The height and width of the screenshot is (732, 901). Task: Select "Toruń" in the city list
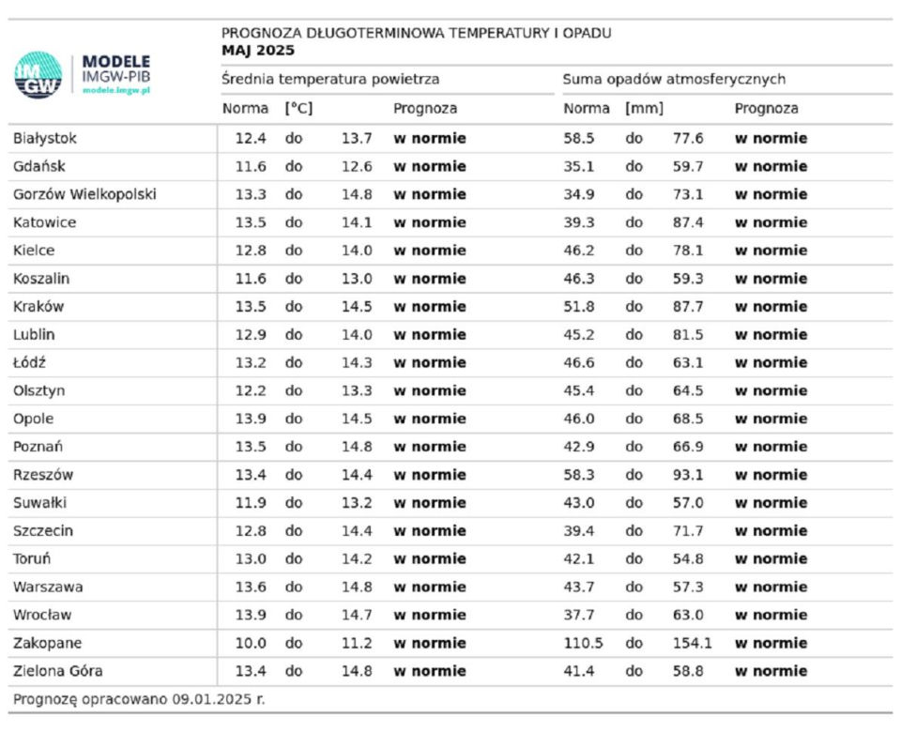(32, 559)
